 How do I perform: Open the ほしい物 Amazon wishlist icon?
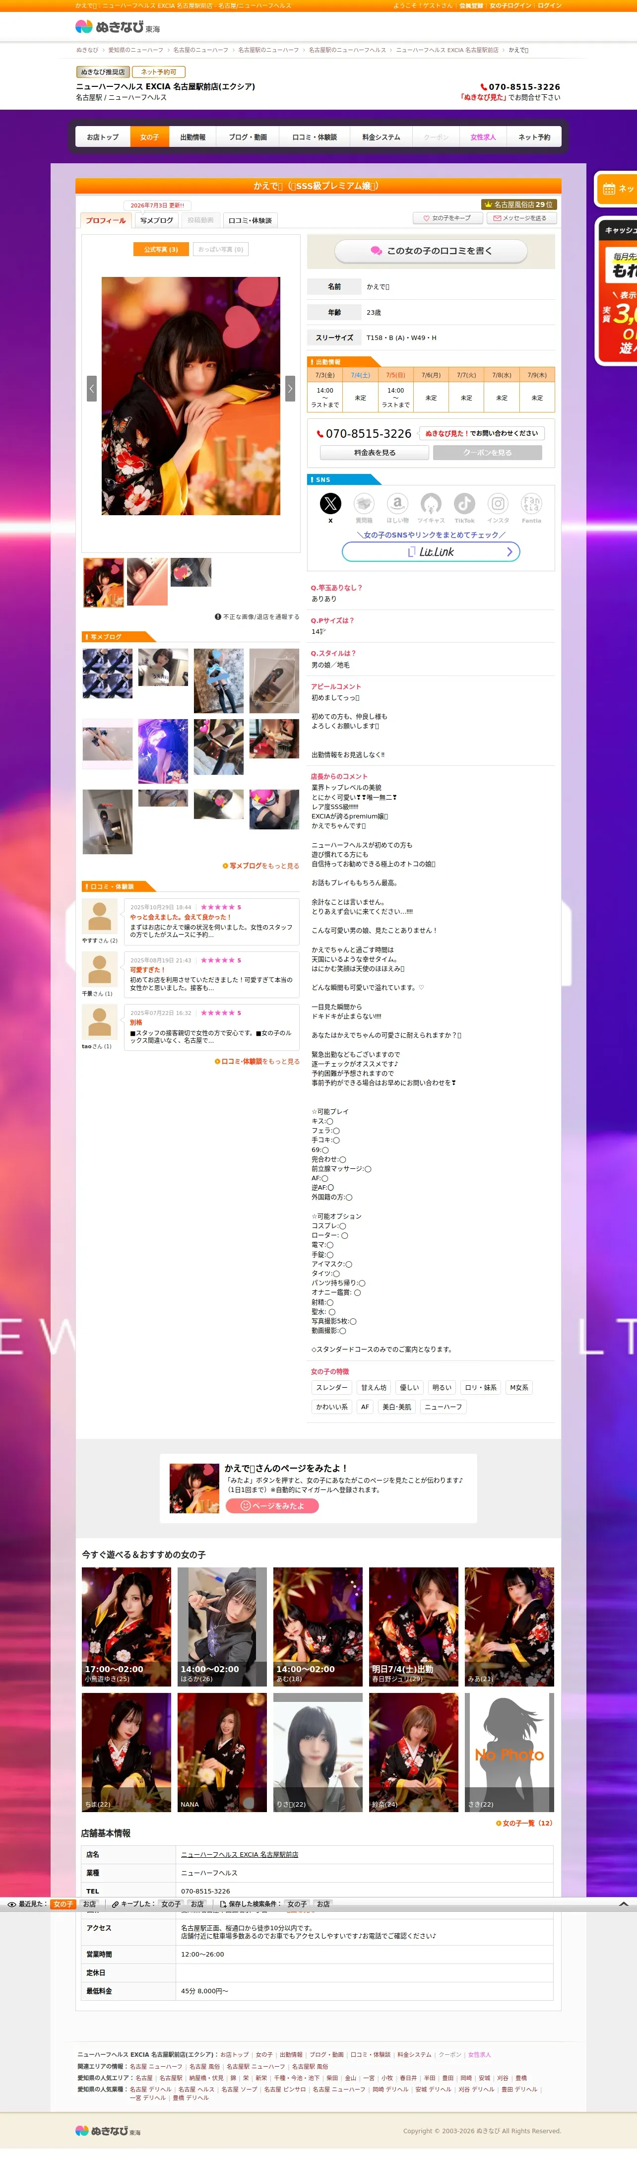[397, 503]
